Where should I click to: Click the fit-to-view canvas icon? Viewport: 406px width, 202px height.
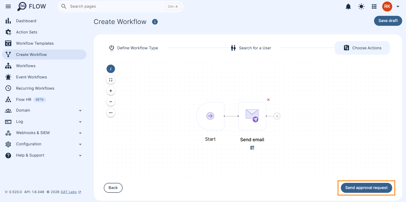111,80
